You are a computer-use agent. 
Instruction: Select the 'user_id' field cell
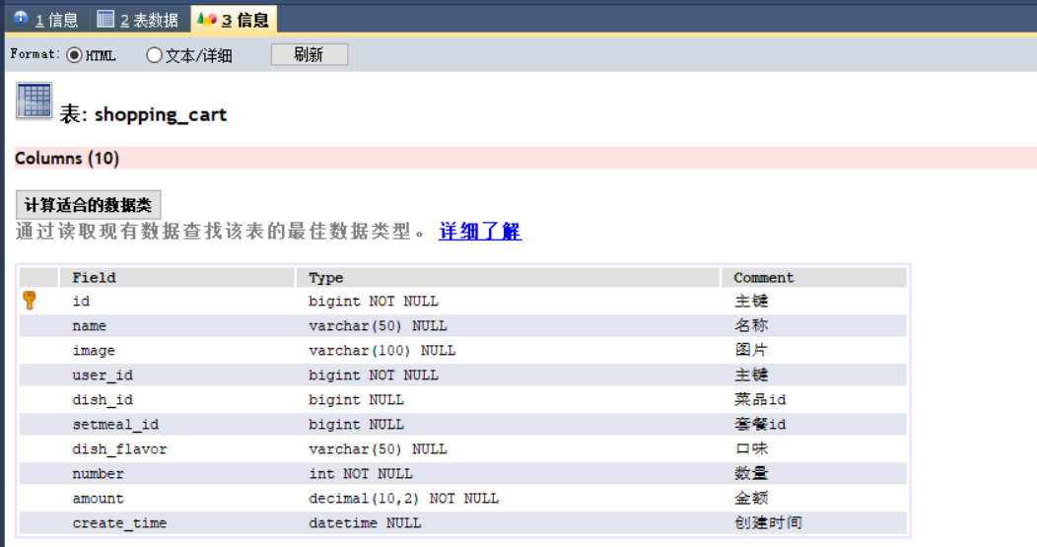click(176, 376)
